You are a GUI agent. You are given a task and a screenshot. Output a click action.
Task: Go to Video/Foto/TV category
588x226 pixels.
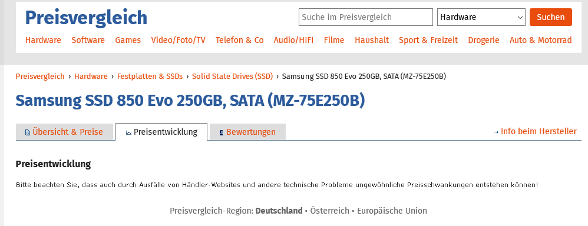(178, 40)
